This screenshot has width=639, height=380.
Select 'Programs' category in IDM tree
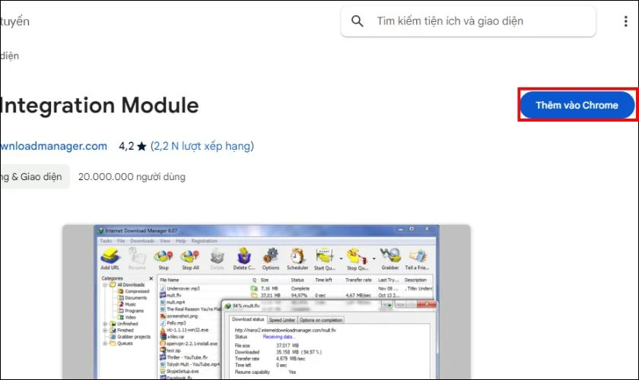(x=130, y=311)
